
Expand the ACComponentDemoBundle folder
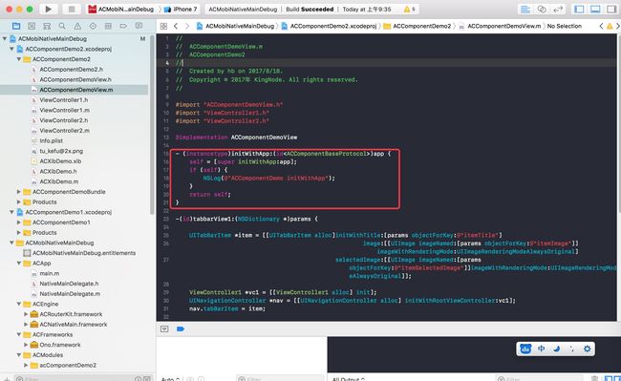click(18, 192)
